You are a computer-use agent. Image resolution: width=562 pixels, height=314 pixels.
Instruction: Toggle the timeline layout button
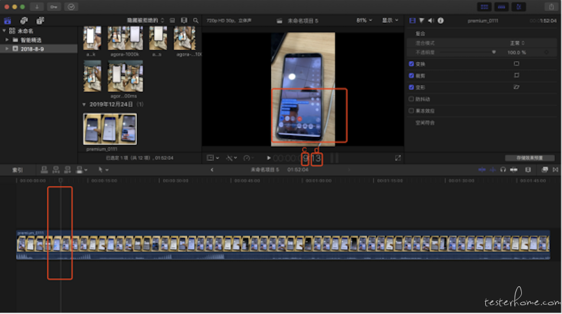coord(501,7)
